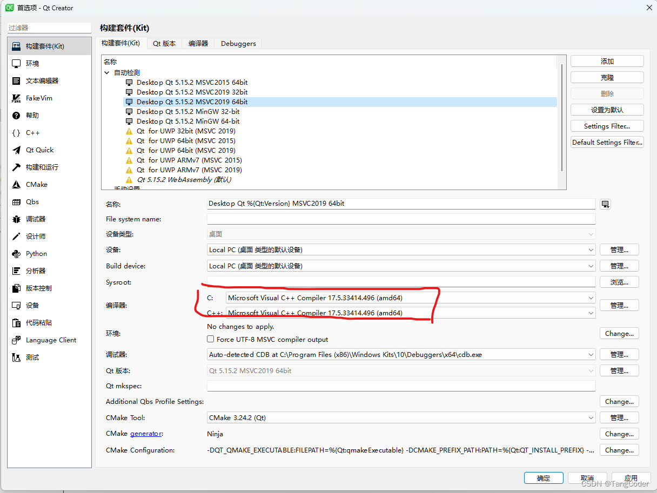Select Desktop Qt 5.15.2 MinGW 32-bit kit
This screenshot has width=657, height=493.
coord(188,112)
